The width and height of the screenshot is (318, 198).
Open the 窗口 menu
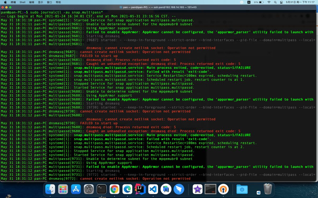(x=50, y=2)
